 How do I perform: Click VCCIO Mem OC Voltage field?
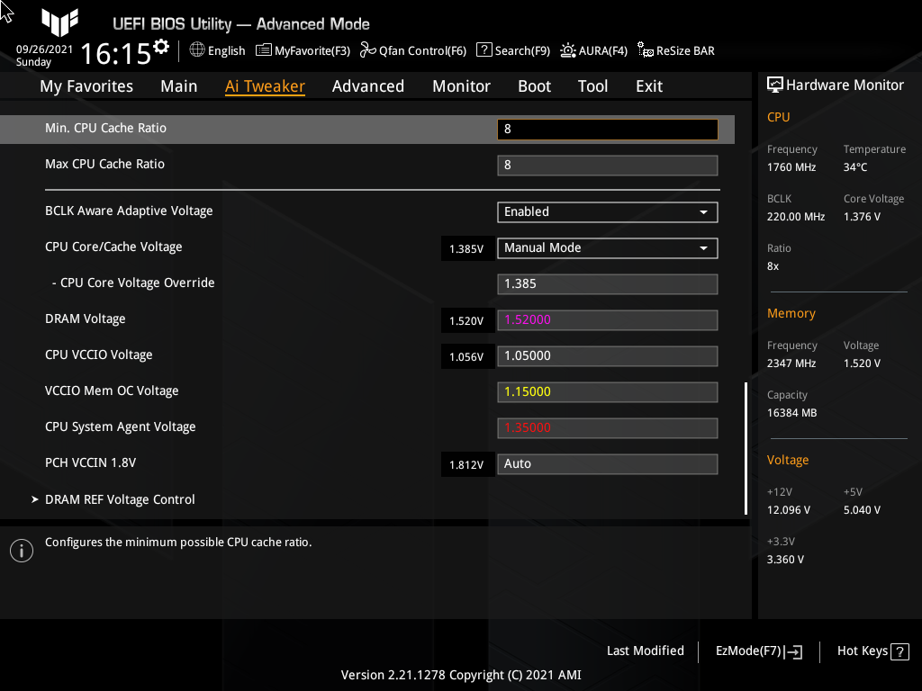click(608, 392)
